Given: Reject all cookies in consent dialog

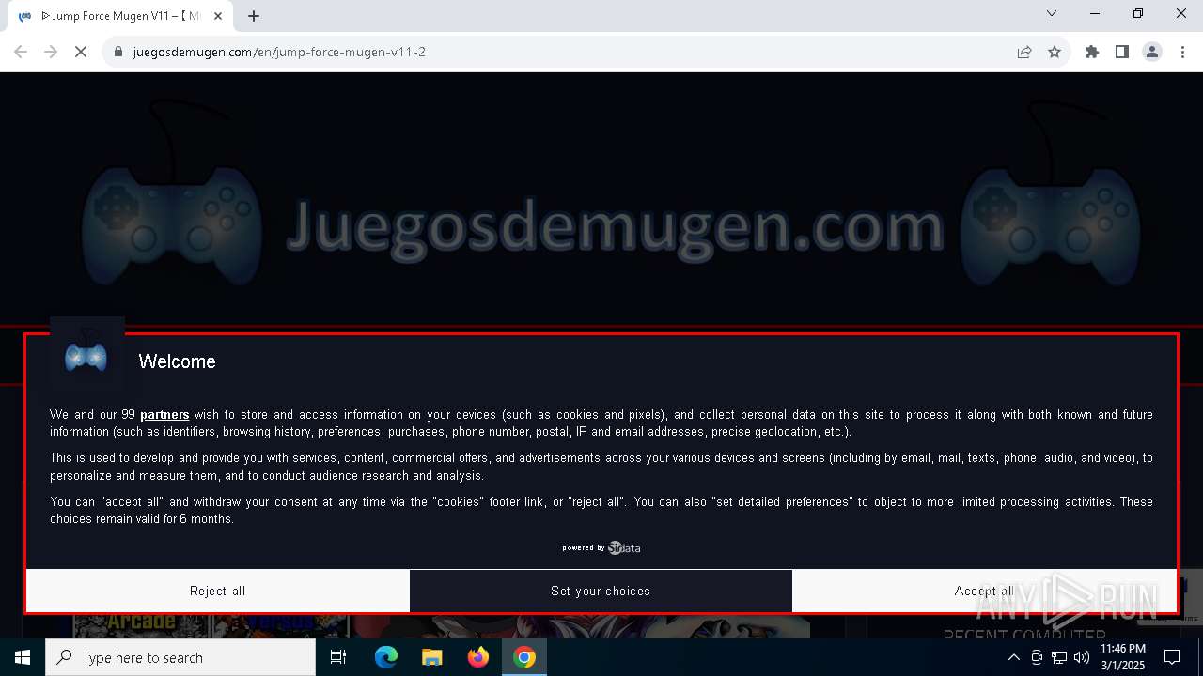Looking at the screenshot, I should [218, 591].
